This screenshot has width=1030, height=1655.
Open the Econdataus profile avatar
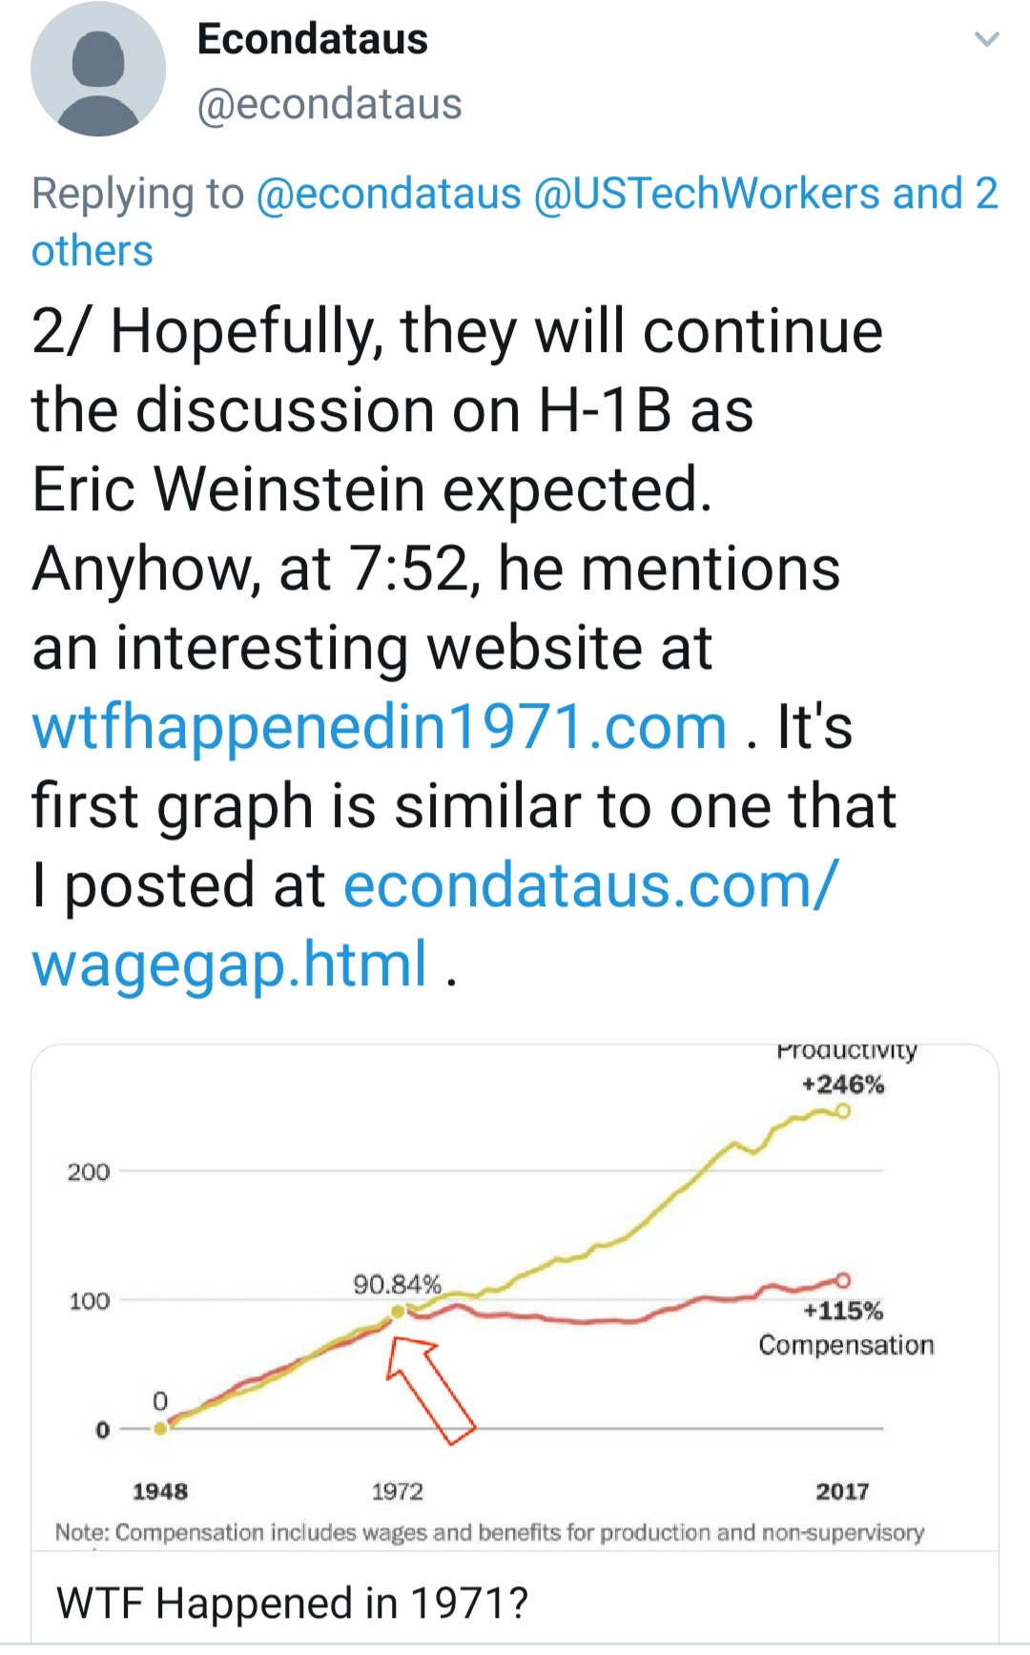coord(98,70)
